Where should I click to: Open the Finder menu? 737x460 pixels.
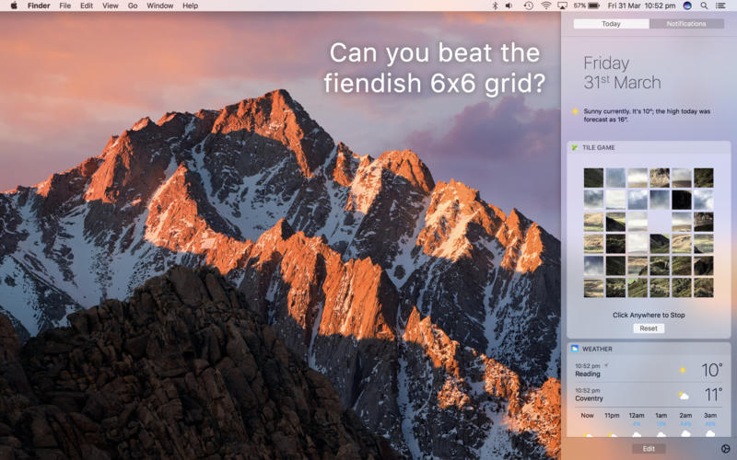pos(39,6)
